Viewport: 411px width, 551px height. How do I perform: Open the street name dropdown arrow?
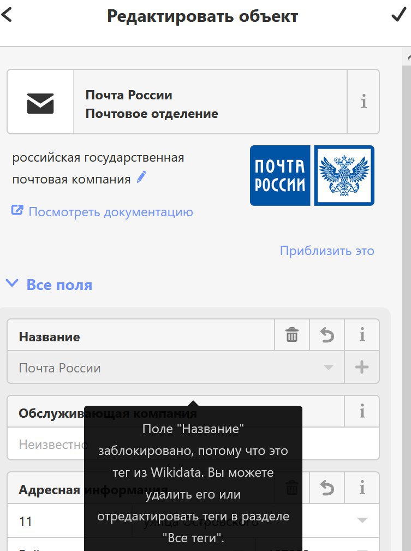362,520
